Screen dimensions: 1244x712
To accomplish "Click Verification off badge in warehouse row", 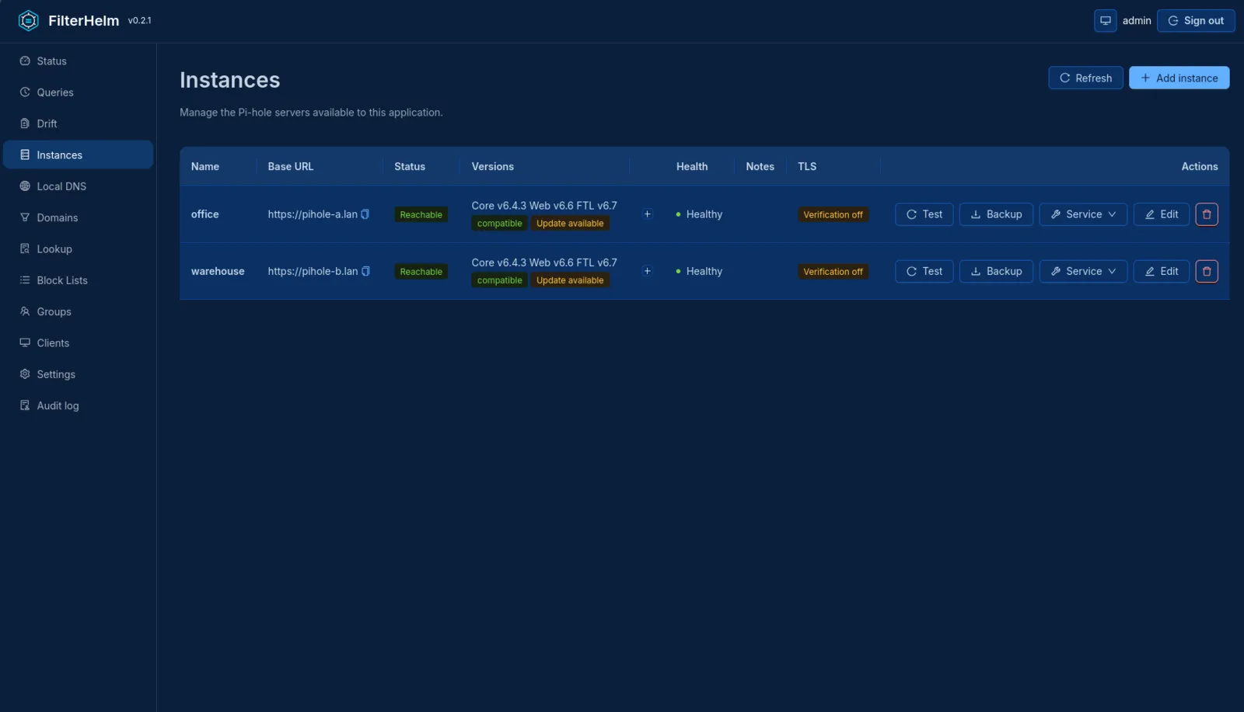I will point(833,272).
